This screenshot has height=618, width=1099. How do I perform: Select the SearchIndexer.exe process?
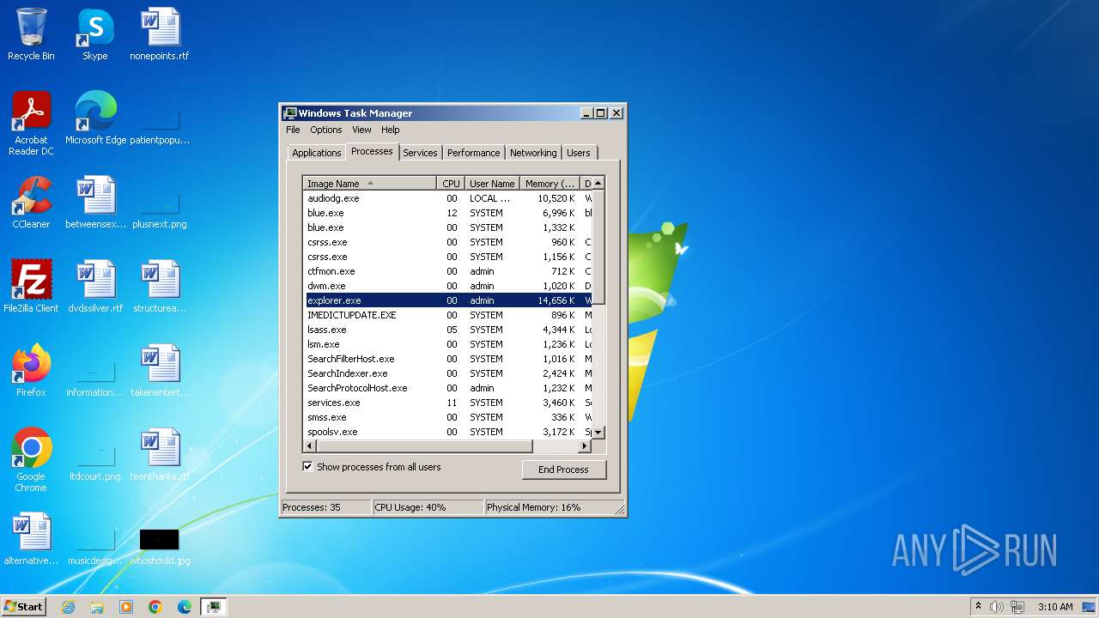point(449,373)
